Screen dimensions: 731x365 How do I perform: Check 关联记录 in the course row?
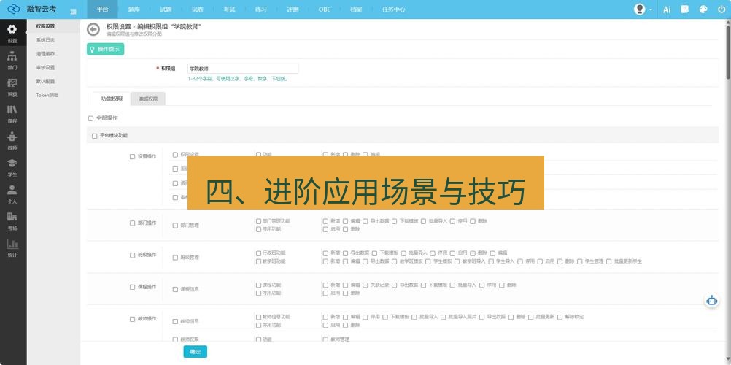[x=365, y=285]
